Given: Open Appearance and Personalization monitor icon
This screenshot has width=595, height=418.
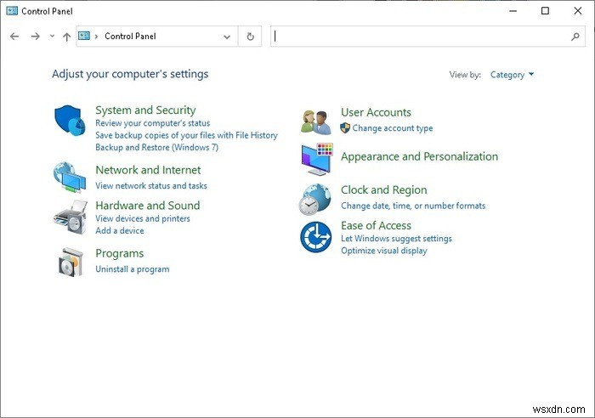Looking at the screenshot, I should (317, 159).
